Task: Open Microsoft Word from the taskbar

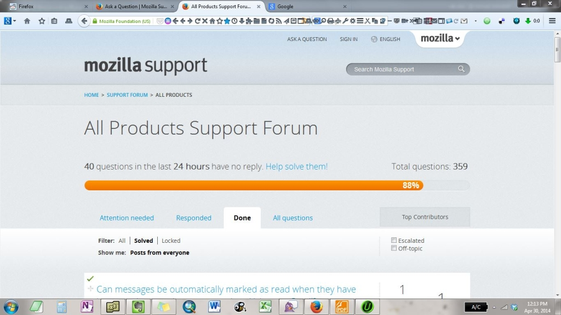Action: [x=214, y=306]
